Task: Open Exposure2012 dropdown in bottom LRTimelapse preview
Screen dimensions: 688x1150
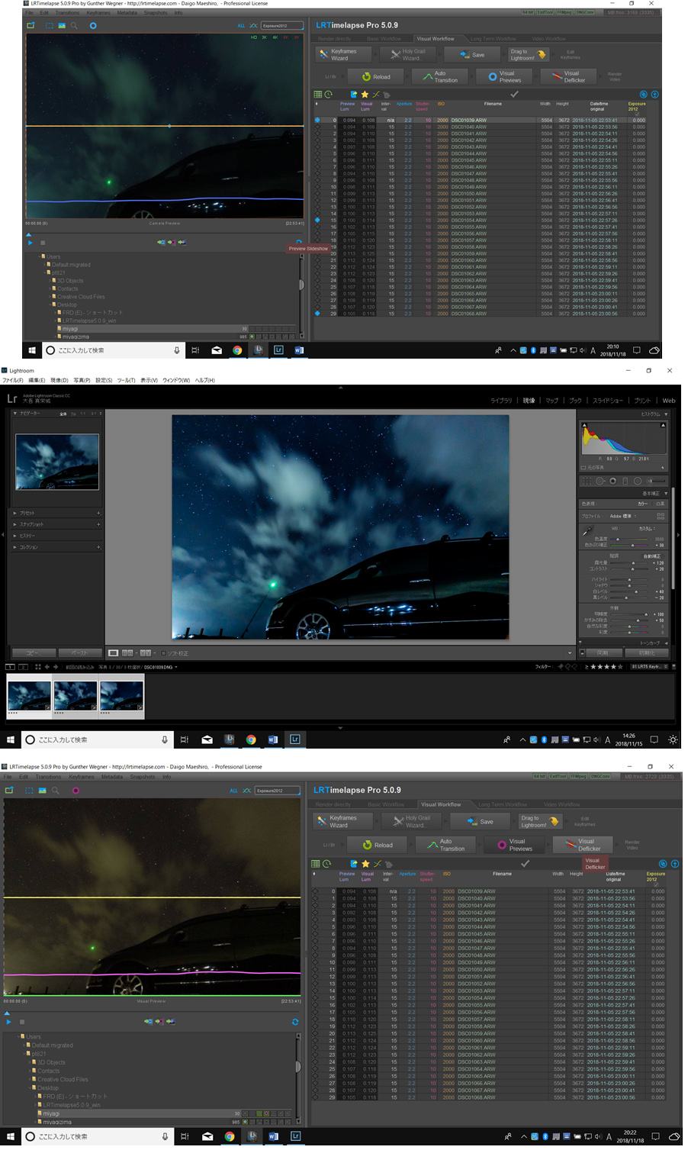Action: tap(278, 791)
